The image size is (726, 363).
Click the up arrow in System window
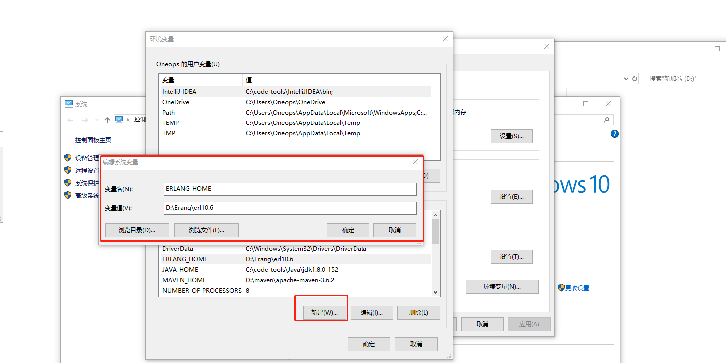pyautogui.click(x=107, y=120)
